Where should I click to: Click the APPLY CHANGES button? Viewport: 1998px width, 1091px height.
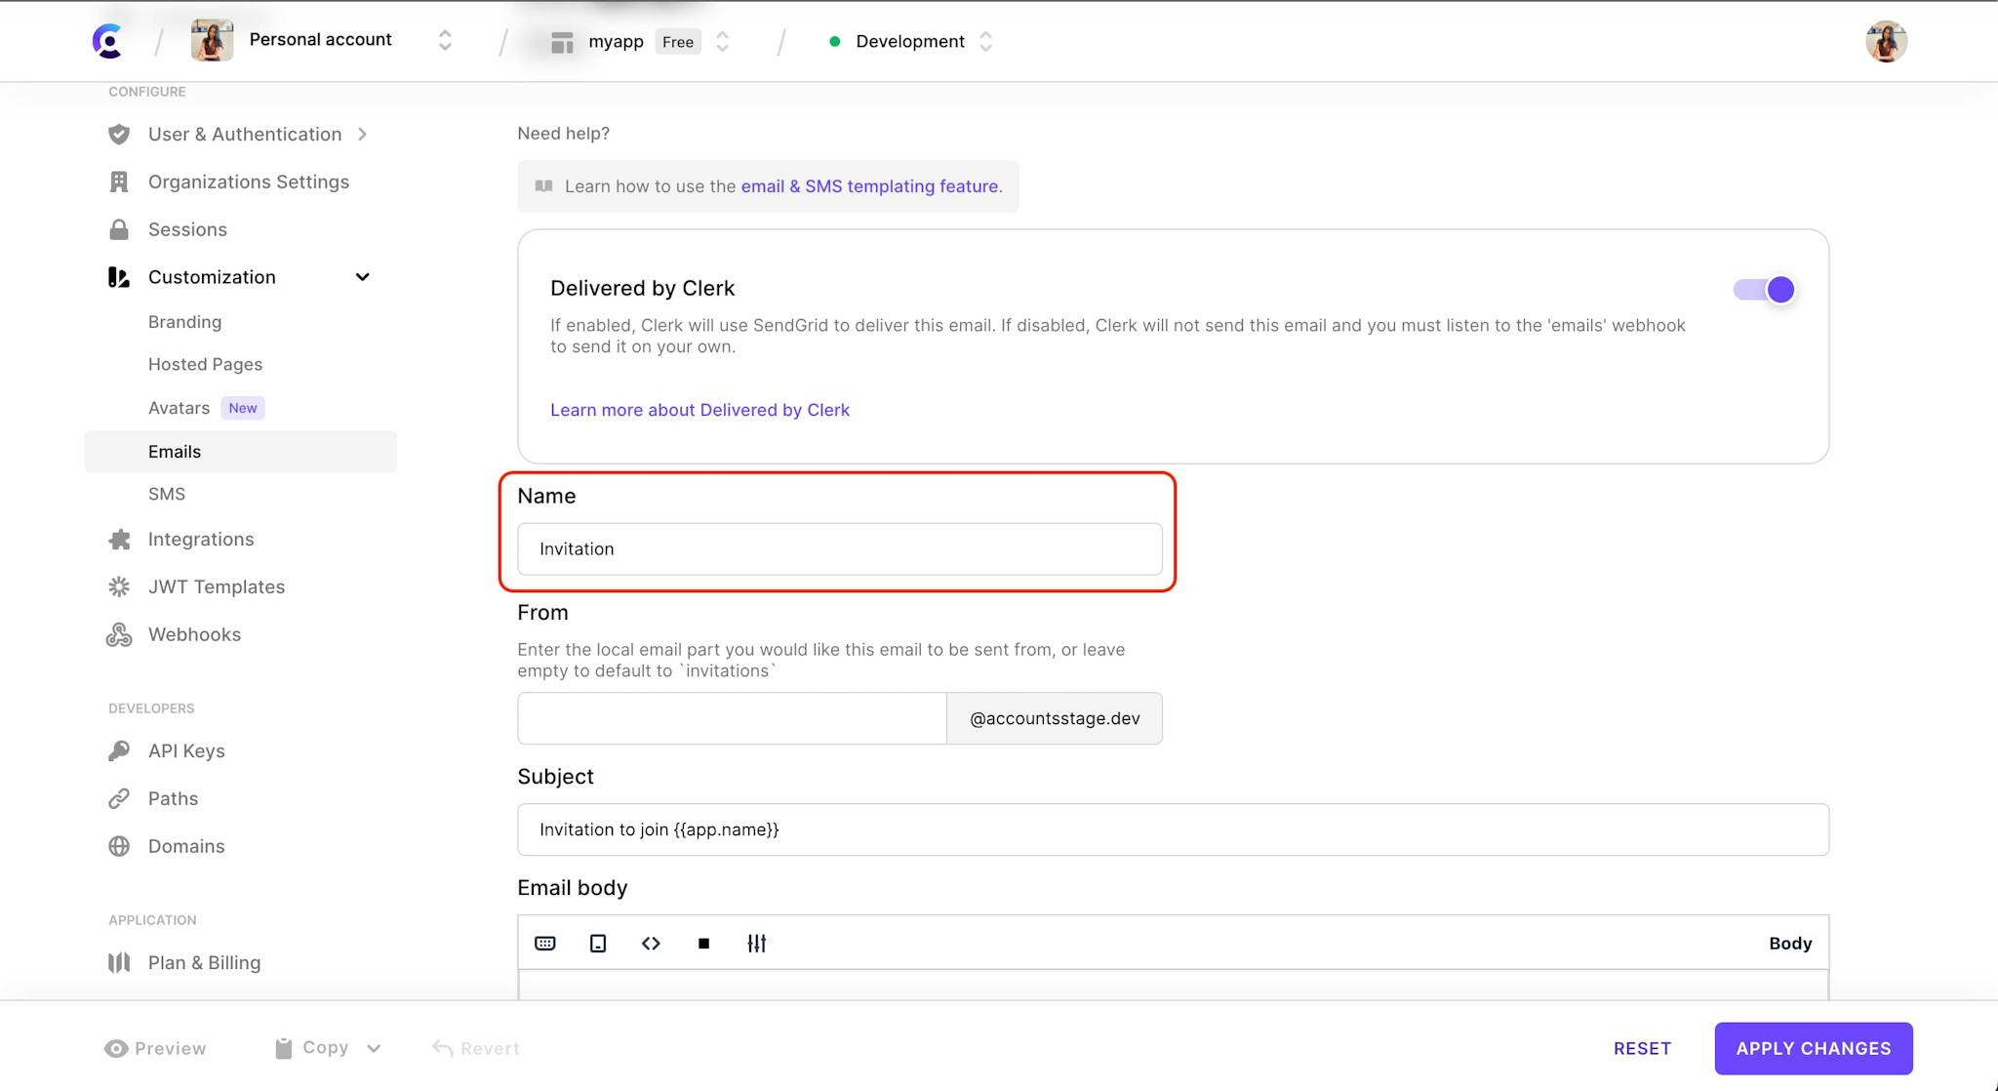point(1813,1048)
